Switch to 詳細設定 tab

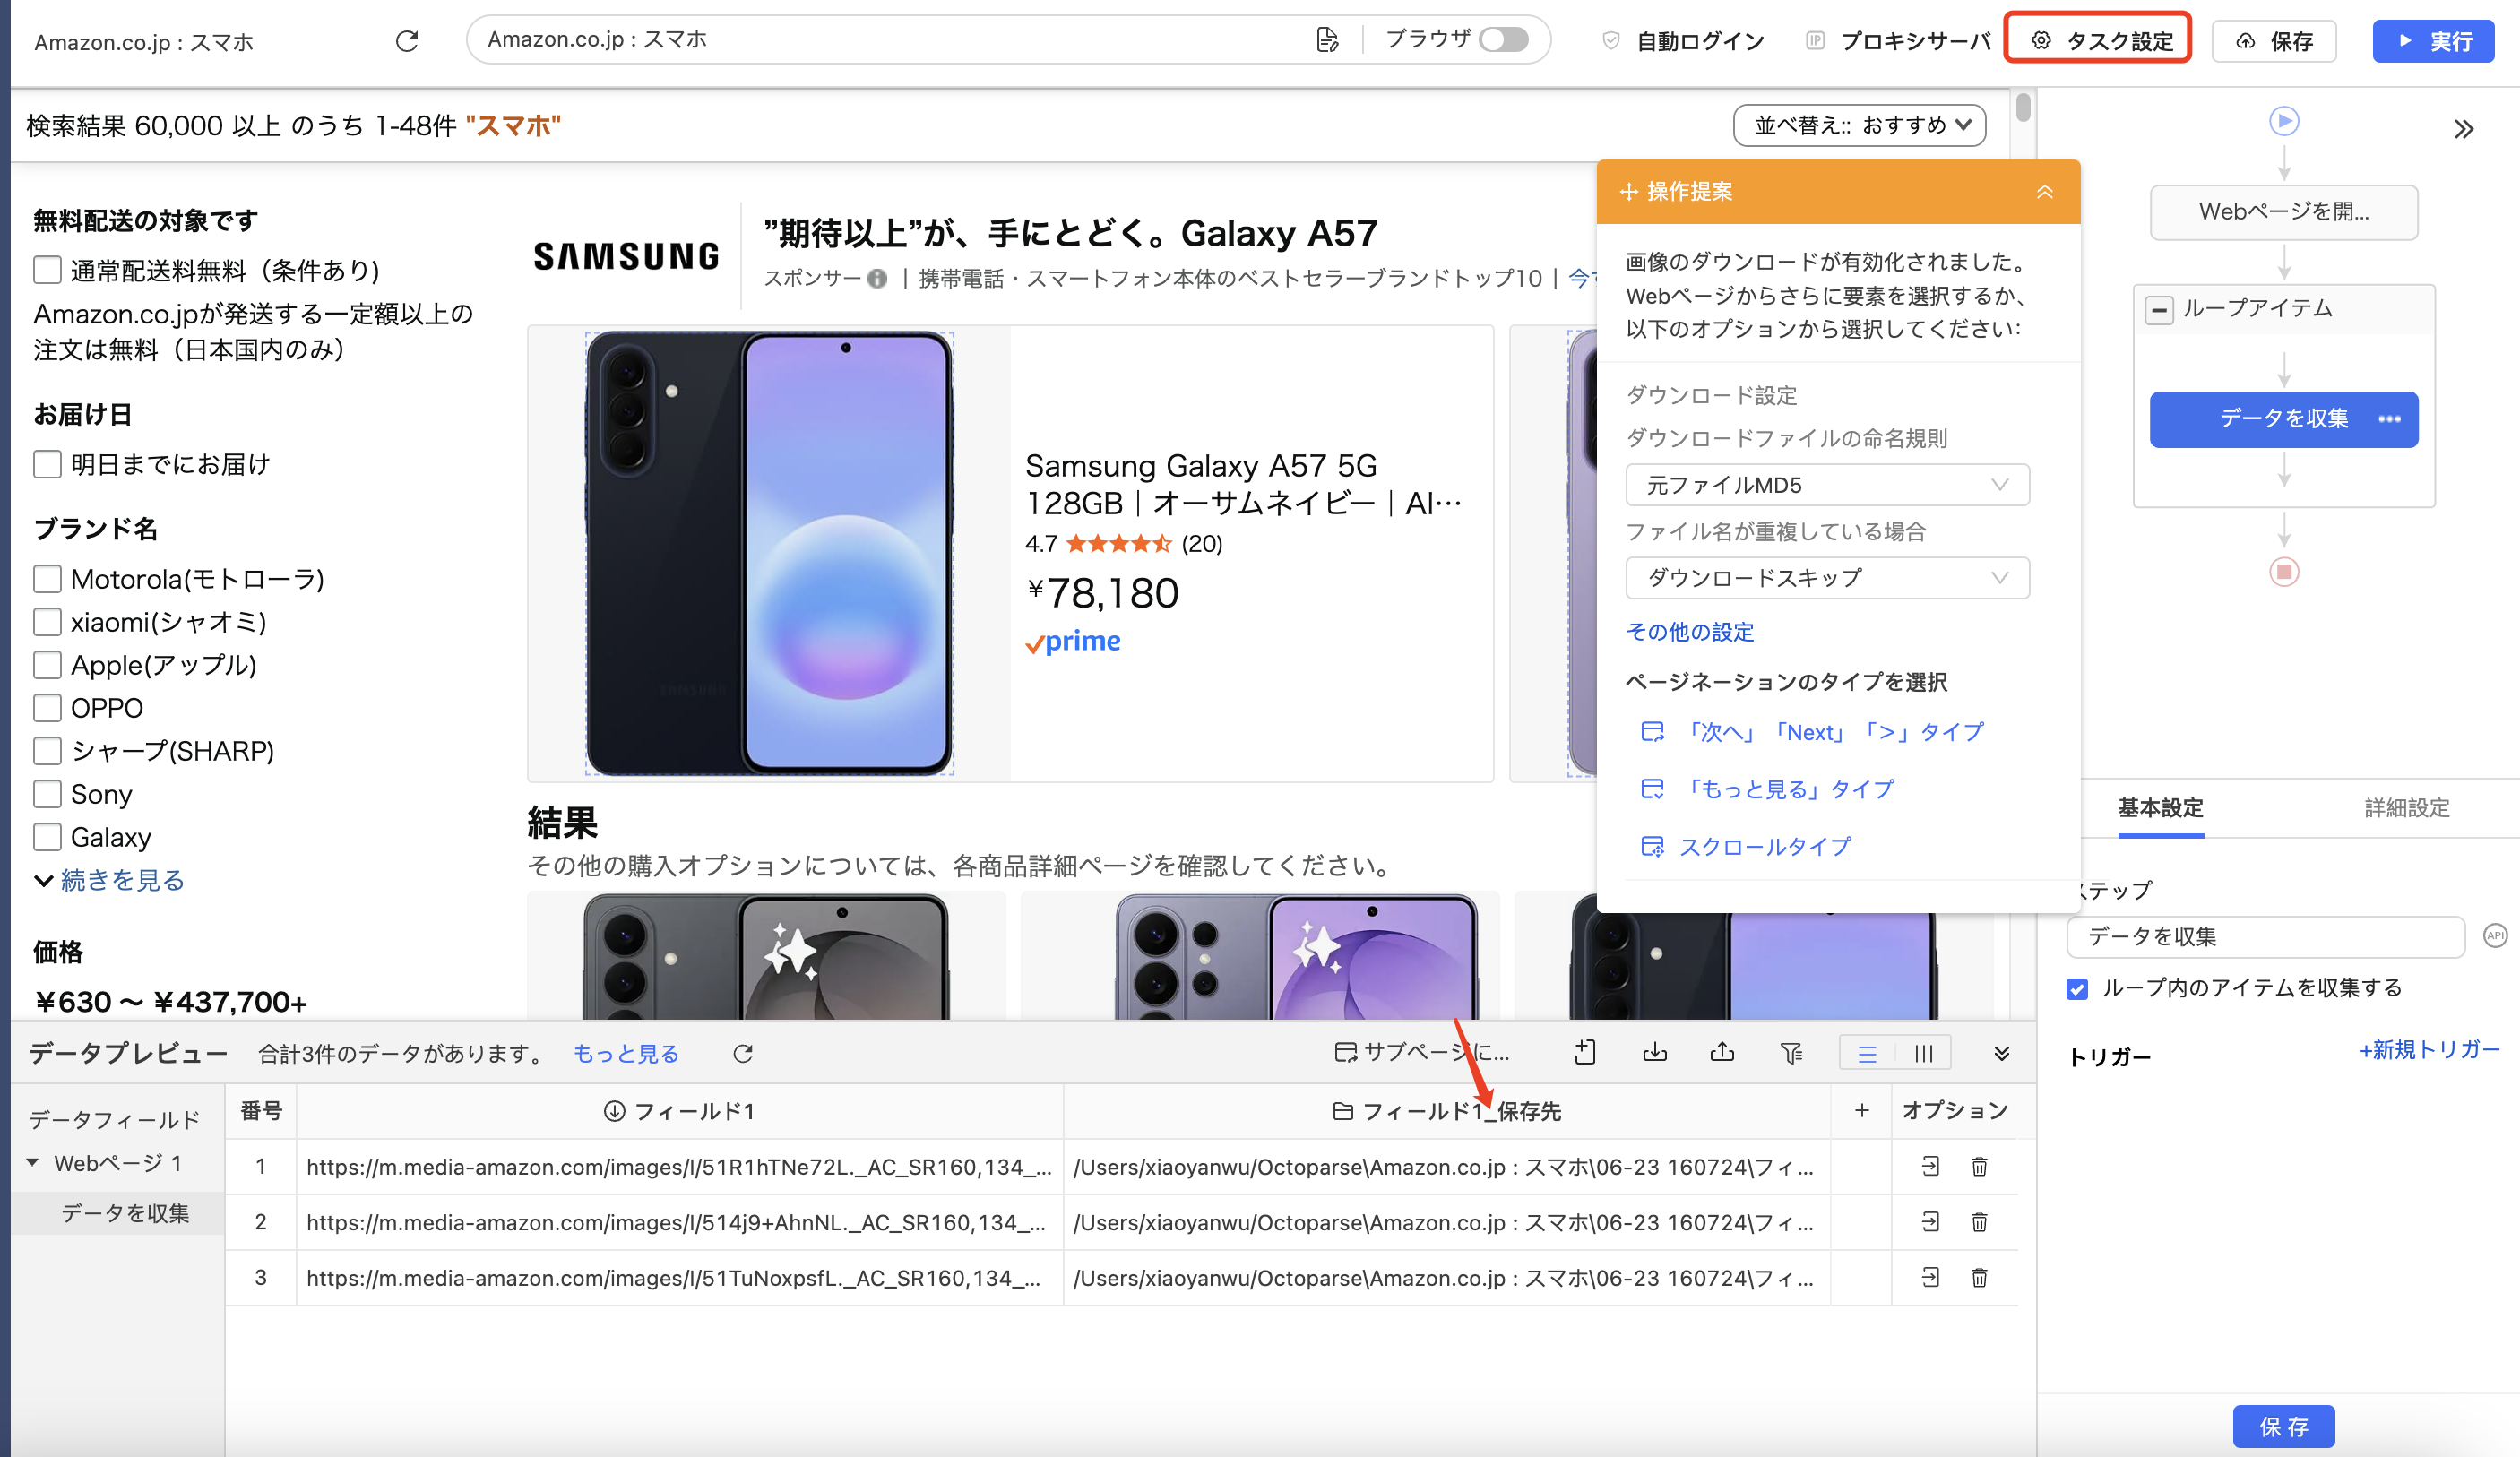coord(2407,808)
